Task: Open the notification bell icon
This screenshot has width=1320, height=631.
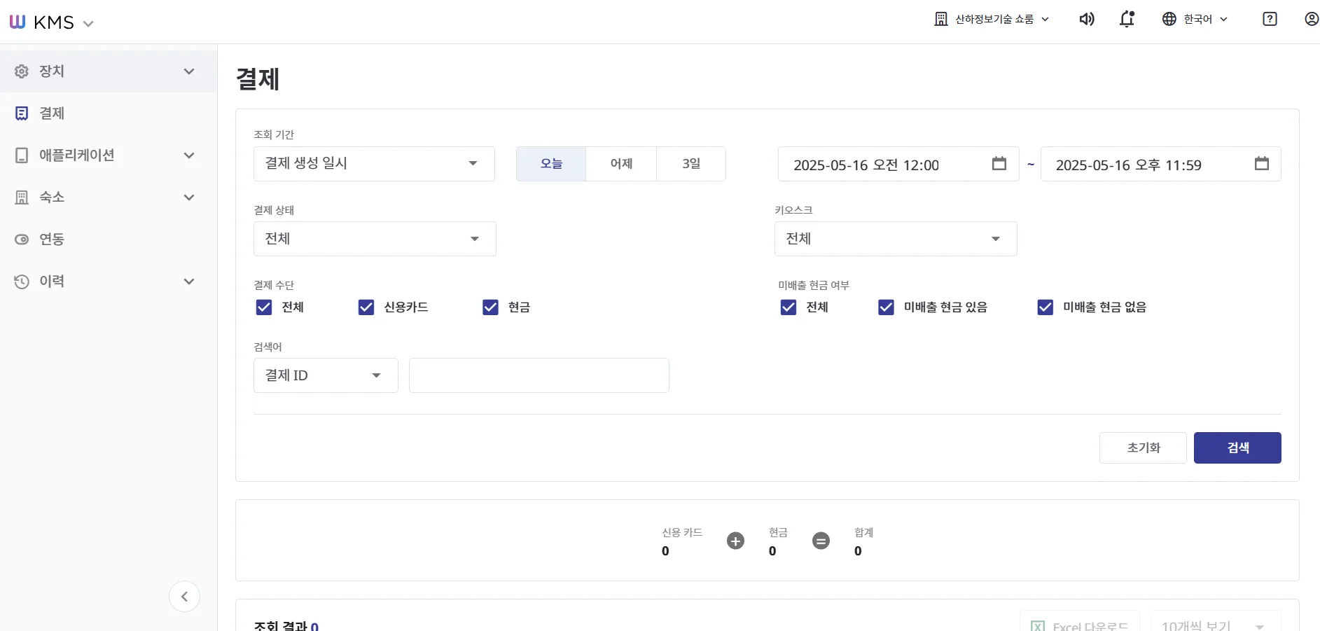Action: pos(1127,19)
